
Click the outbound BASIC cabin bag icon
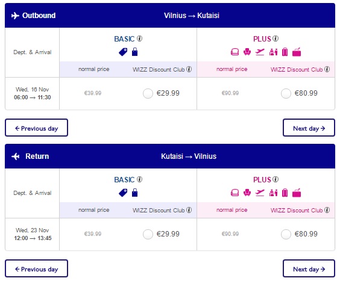pyautogui.click(x=135, y=52)
